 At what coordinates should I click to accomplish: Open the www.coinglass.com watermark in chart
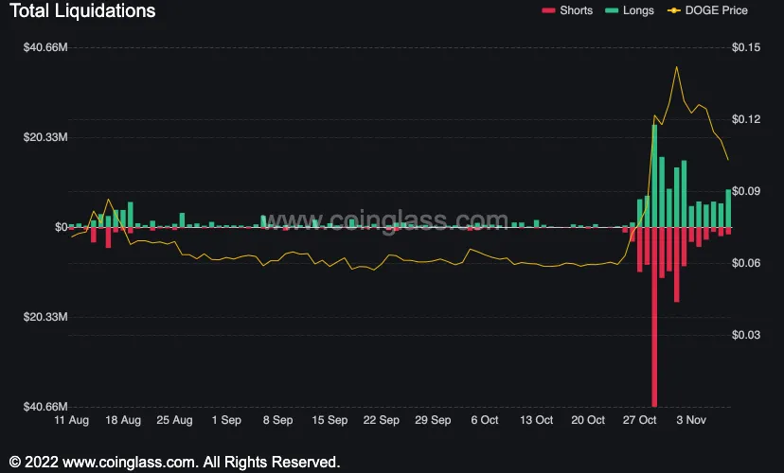coord(392,221)
